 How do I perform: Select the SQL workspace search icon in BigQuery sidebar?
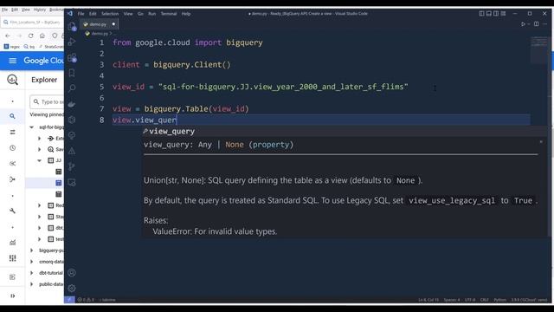tap(12, 116)
